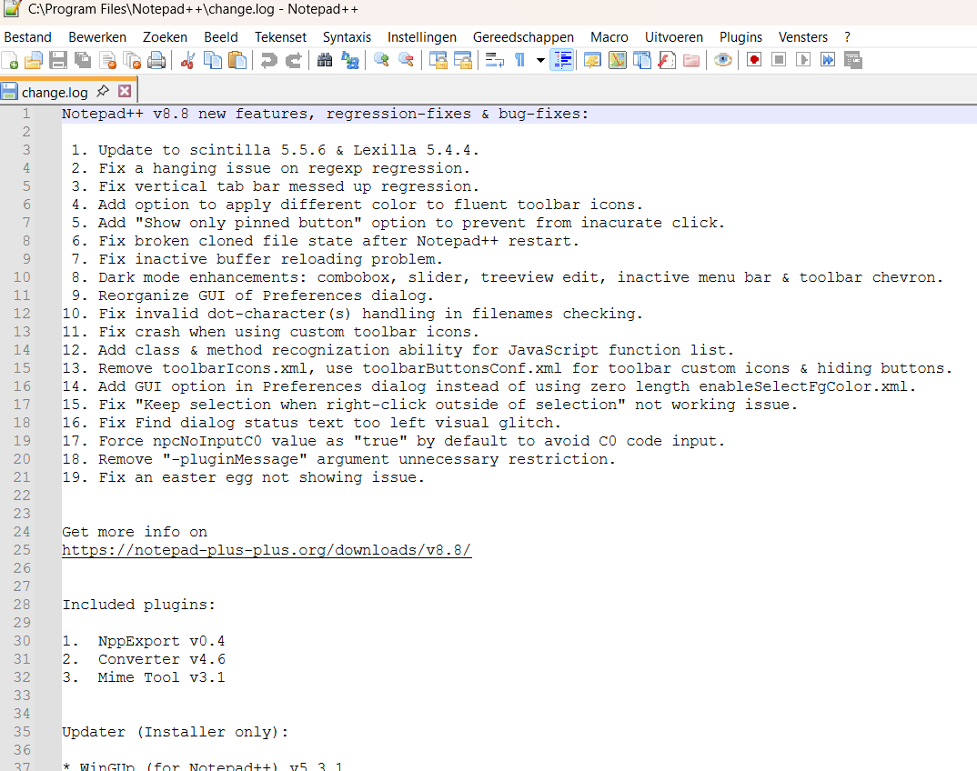Play back the recorded macro
This screenshot has width=977, height=771.
click(803, 60)
